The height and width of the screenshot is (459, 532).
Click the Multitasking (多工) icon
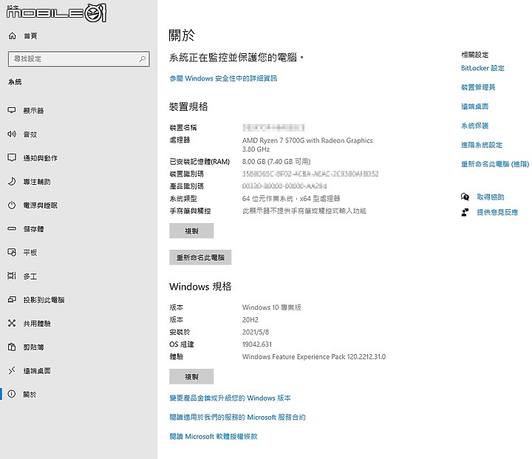pyautogui.click(x=12, y=276)
